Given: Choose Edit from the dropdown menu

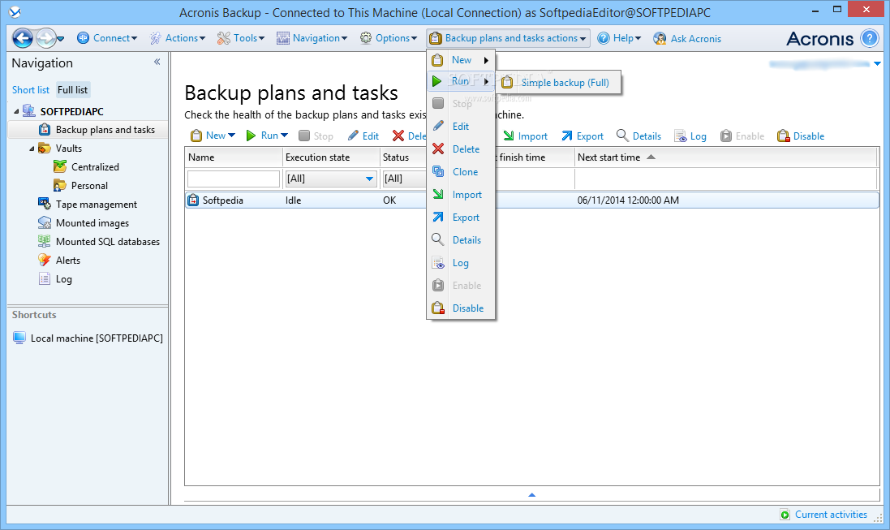Looking at the screenshot, I should (x=461, y=127).
